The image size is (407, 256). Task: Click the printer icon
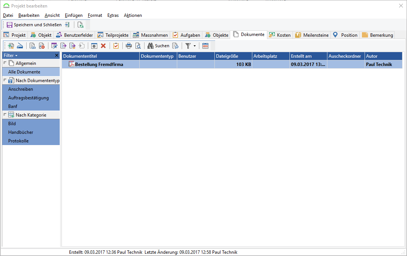128,46
